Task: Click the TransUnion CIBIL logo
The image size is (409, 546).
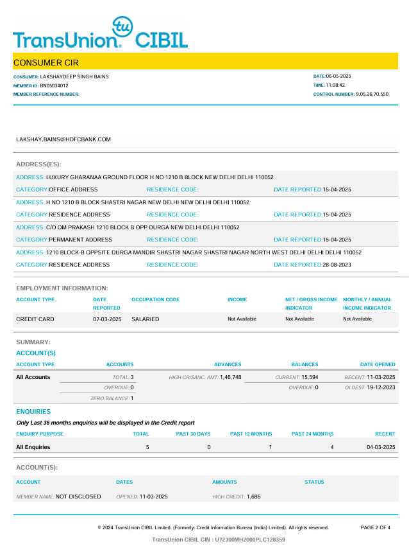Action: click(100, 34)
